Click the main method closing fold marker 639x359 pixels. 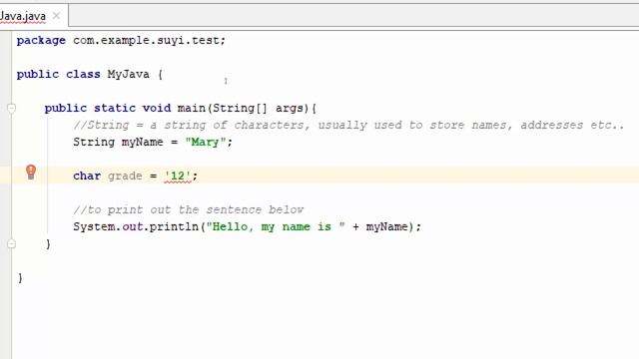coord(11,243)
